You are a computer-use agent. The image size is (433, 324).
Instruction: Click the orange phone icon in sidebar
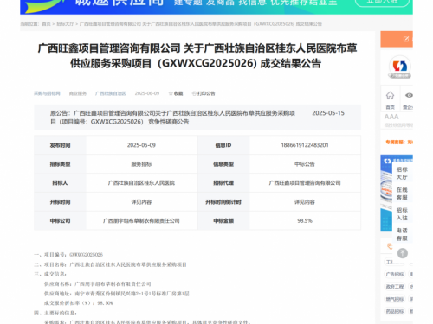(390, 246)
